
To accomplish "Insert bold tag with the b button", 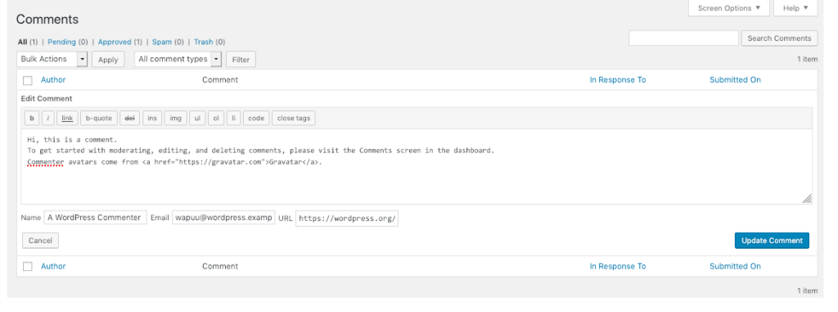I will (x=32, y=118).
